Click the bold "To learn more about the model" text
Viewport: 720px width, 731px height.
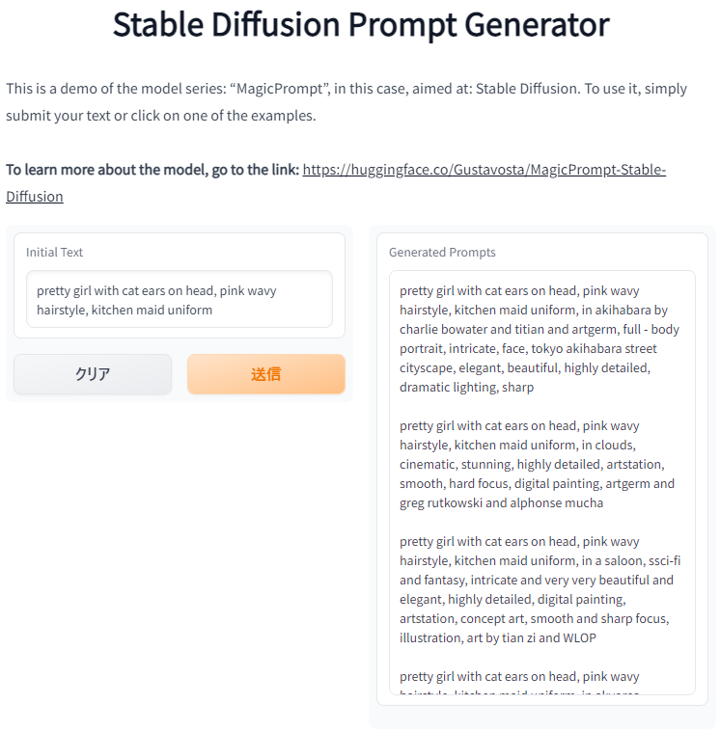[106, 170]
